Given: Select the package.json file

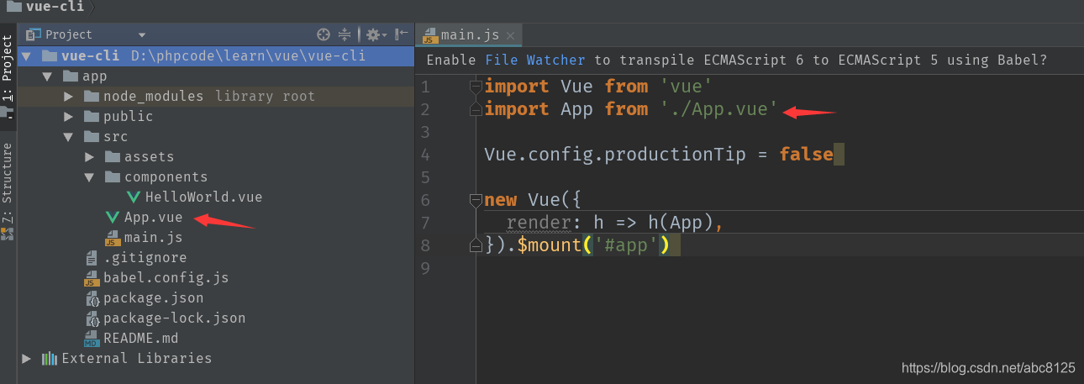Looking at the screenshot, I should pos(153,298).
